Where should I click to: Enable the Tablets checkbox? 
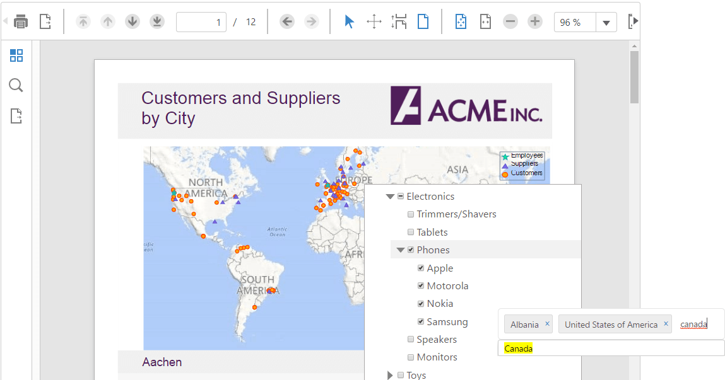(410, 232)
